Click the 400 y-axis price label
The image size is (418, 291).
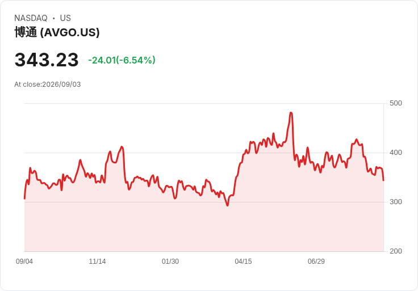click(396, 153)
